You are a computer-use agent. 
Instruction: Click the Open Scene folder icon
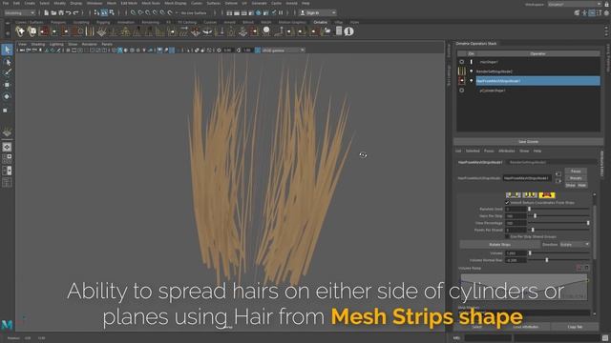(x=53, y=12)
